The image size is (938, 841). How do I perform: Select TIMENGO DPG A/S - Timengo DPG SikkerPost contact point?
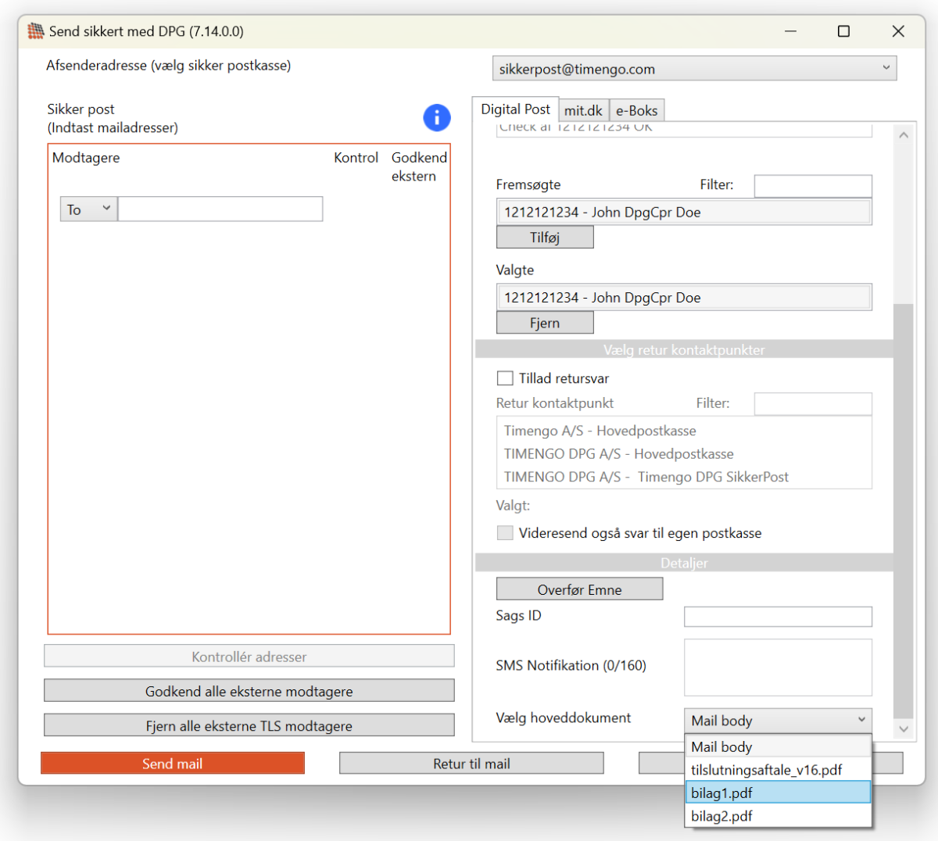click(x=646, y=477)
